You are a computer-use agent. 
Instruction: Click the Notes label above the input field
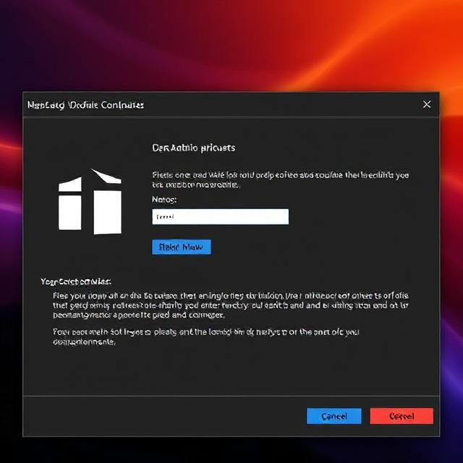click(x=164, y=199)
